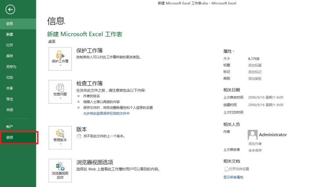315x187 pixels.
Task: Go back using the back arrow
Action: [x=10, y=10]
